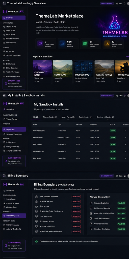Sort by the Installed column header
129x259 pixels.
93,124
